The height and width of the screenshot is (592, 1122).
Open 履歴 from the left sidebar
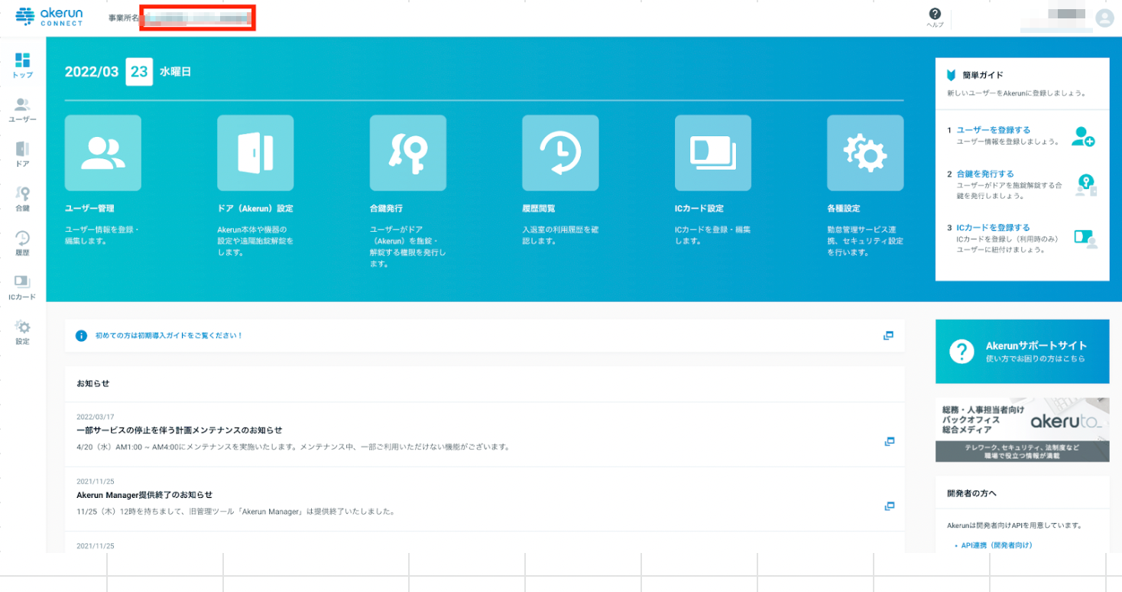(22, 242)
